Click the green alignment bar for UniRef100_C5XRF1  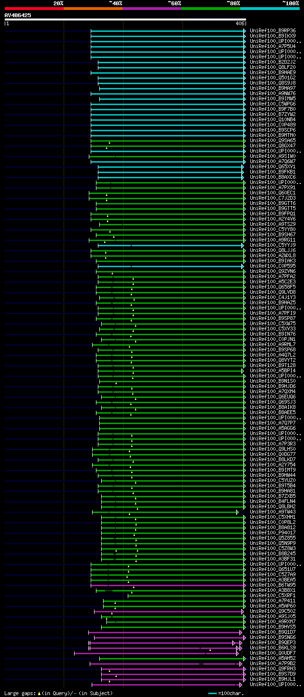pos(186,595)
